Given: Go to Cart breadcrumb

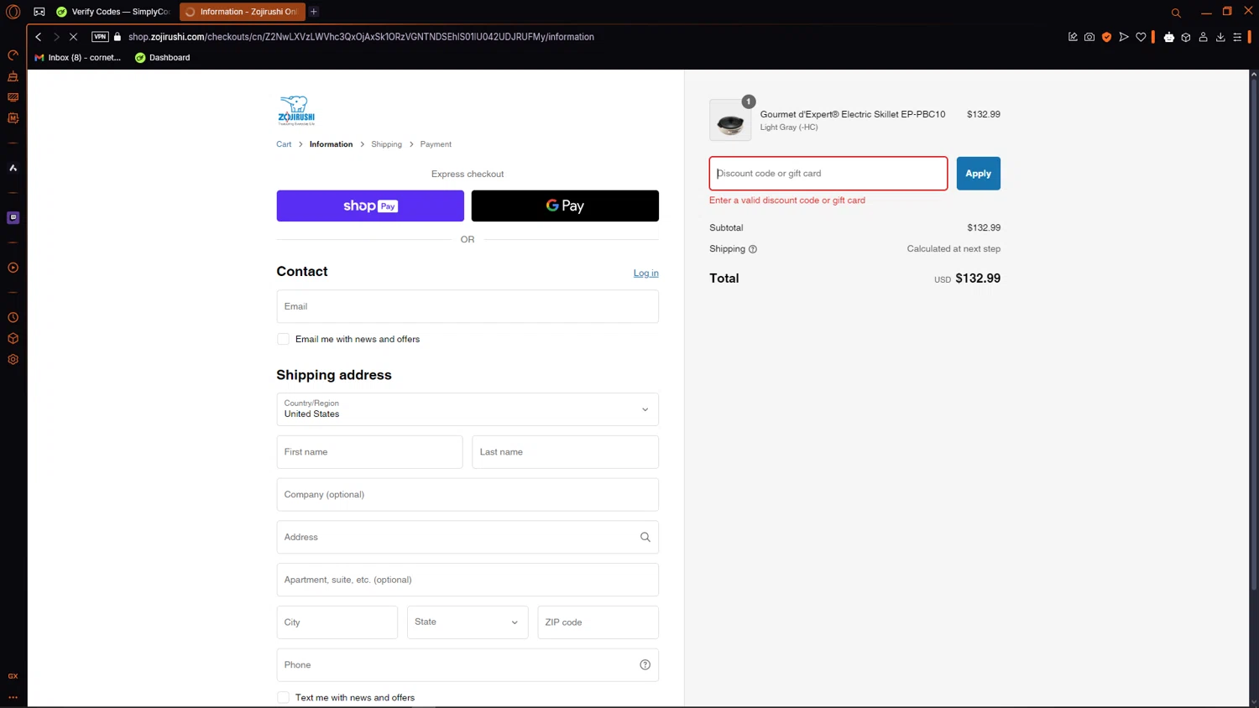Looking at the screenshot, I should point(284,144).
